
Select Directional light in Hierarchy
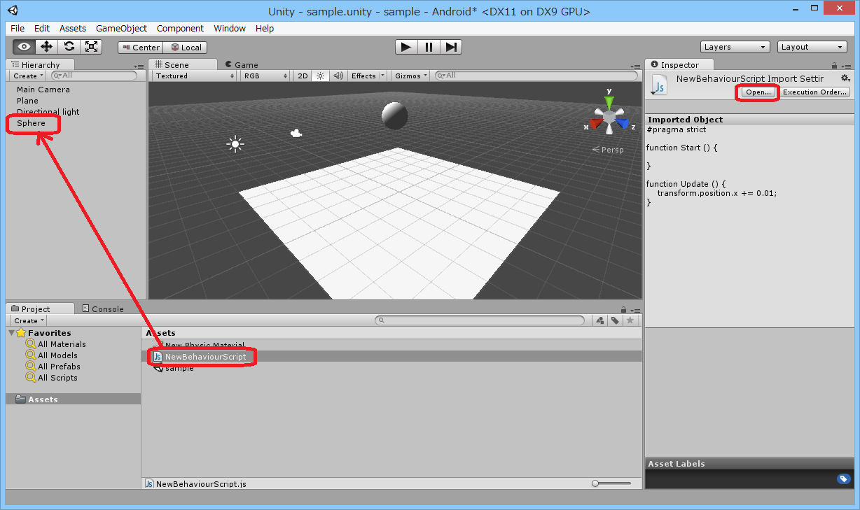pos(48,112)
